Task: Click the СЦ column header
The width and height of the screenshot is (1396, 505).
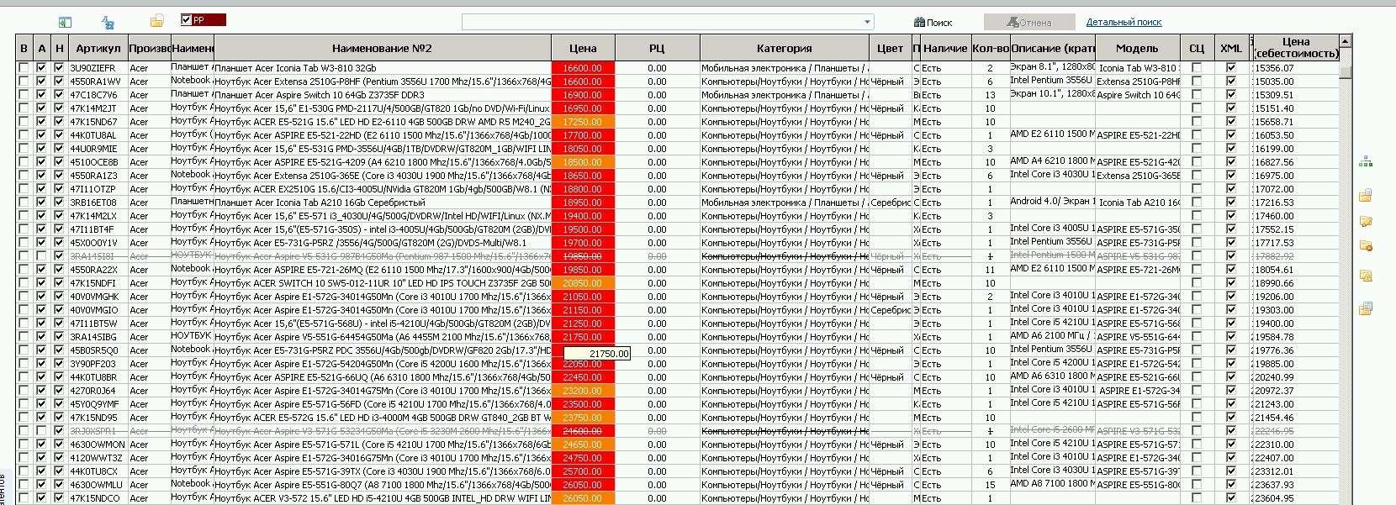Action: [x=1197, y=48]
